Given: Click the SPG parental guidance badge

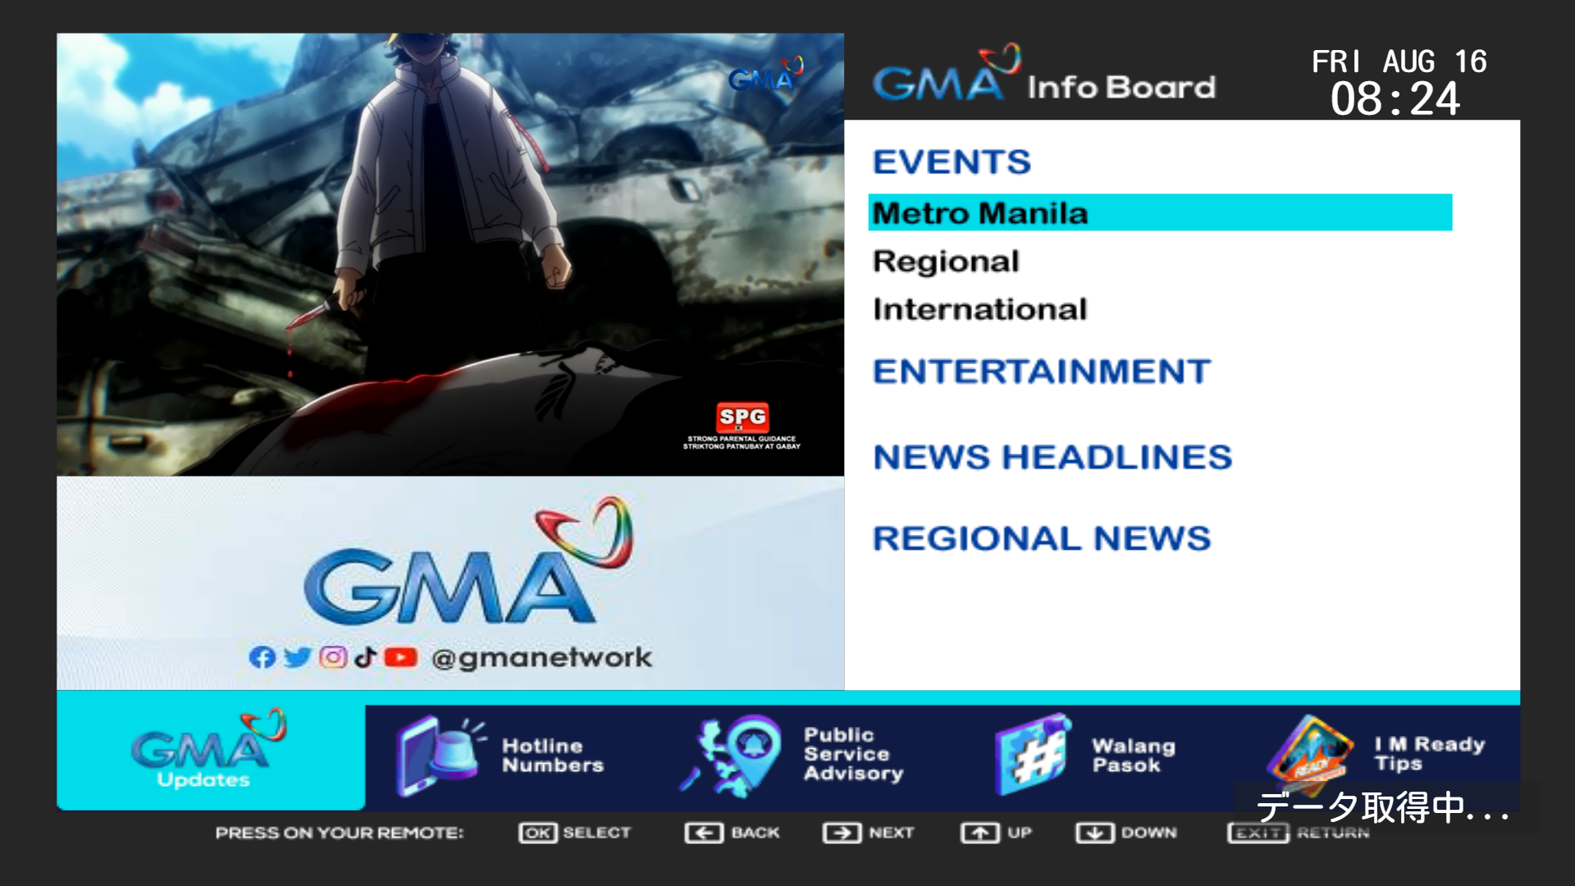Looking at the screenshot, I should [742, 426].
